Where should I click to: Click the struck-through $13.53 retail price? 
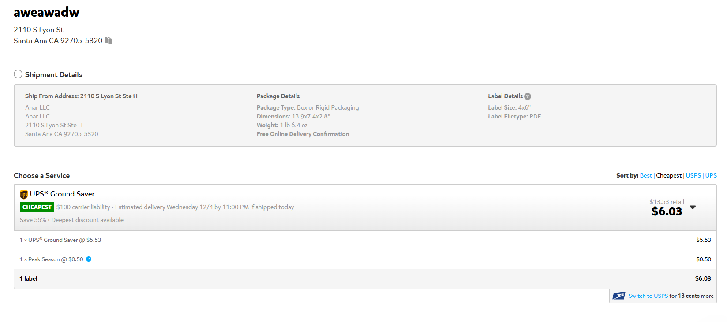tap(667, 202)
